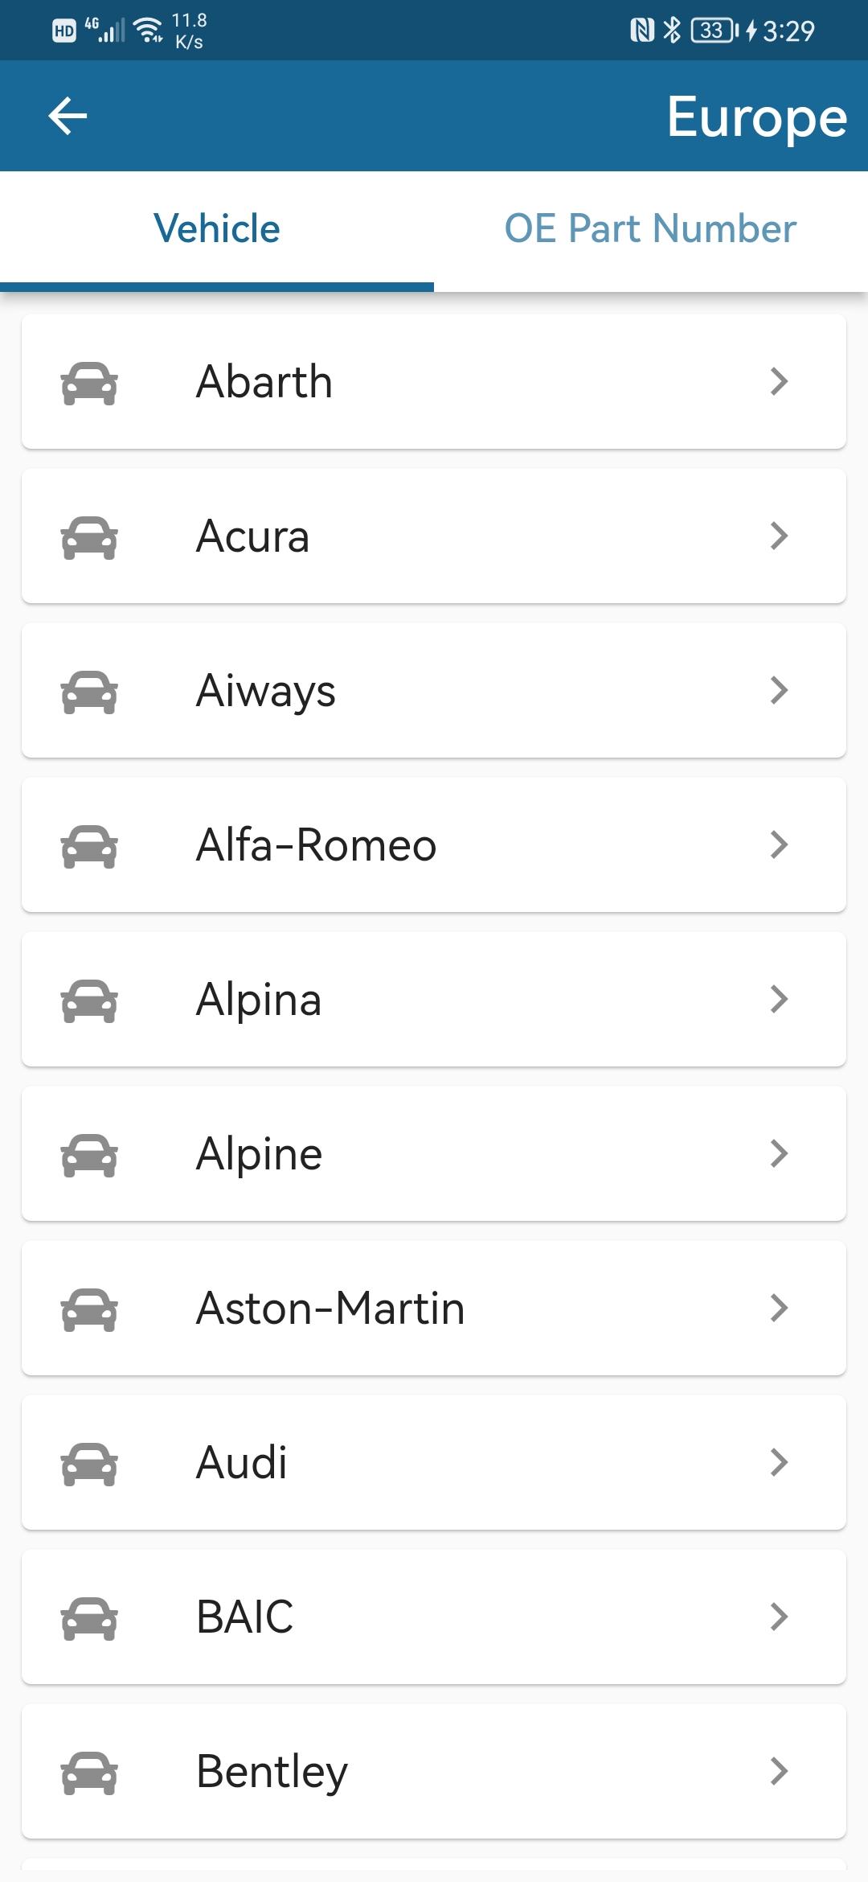868x1882 pixels.
Task: Tap the car icon next to Bentley
Action: pos(89,1772)
